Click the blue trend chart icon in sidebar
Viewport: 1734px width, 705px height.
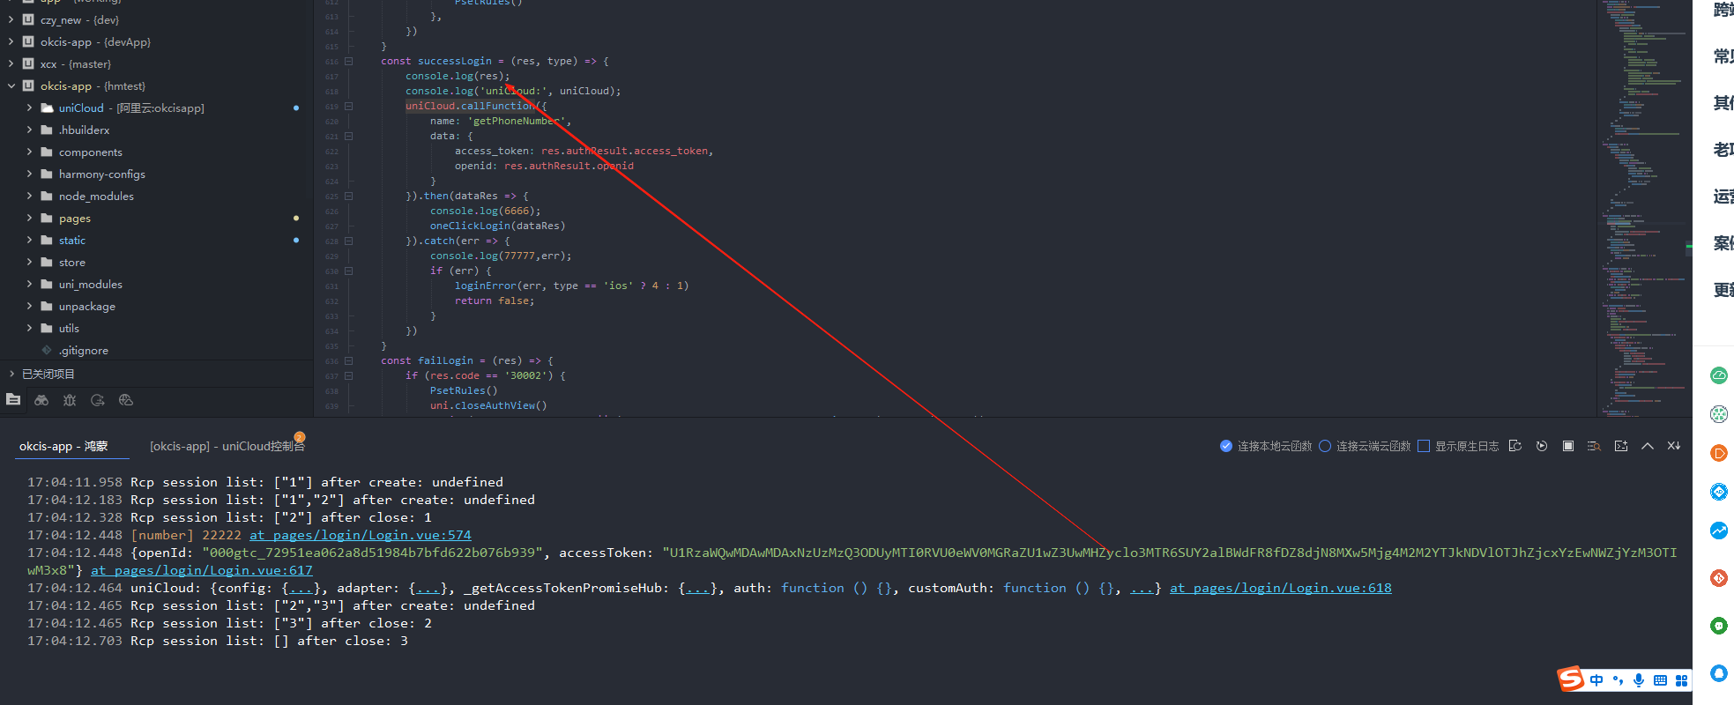point(1719,531)
